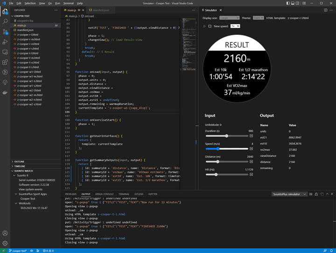336x253 pixels.
Task: Open the Customize Layout icon
Action: click(304, 3)
